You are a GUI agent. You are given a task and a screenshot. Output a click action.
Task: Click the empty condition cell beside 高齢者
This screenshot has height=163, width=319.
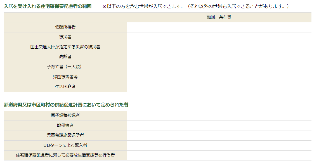219,57
